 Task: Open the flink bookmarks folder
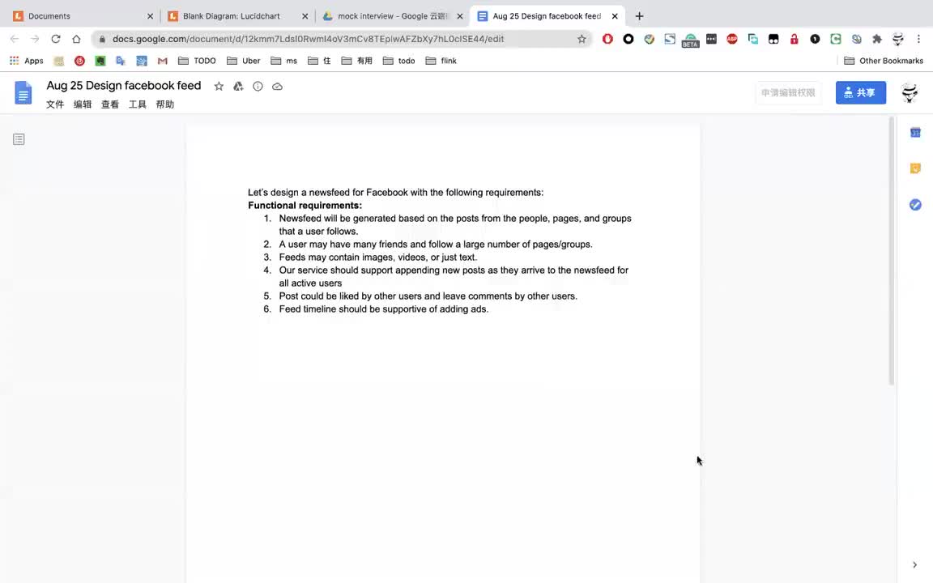coord(441,61)
